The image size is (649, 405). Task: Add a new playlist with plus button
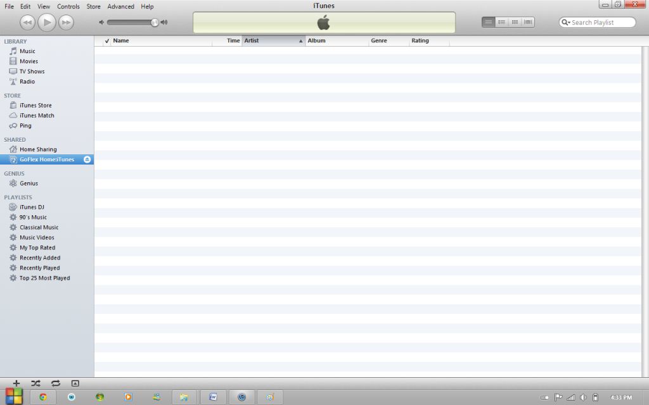(16, 383)
